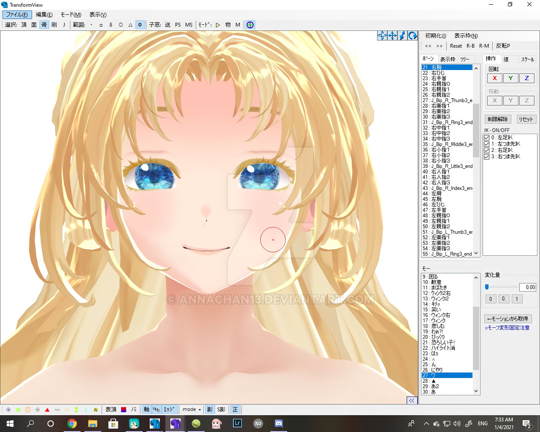
Task: Click the リセット button
Action: pos(526,119)
